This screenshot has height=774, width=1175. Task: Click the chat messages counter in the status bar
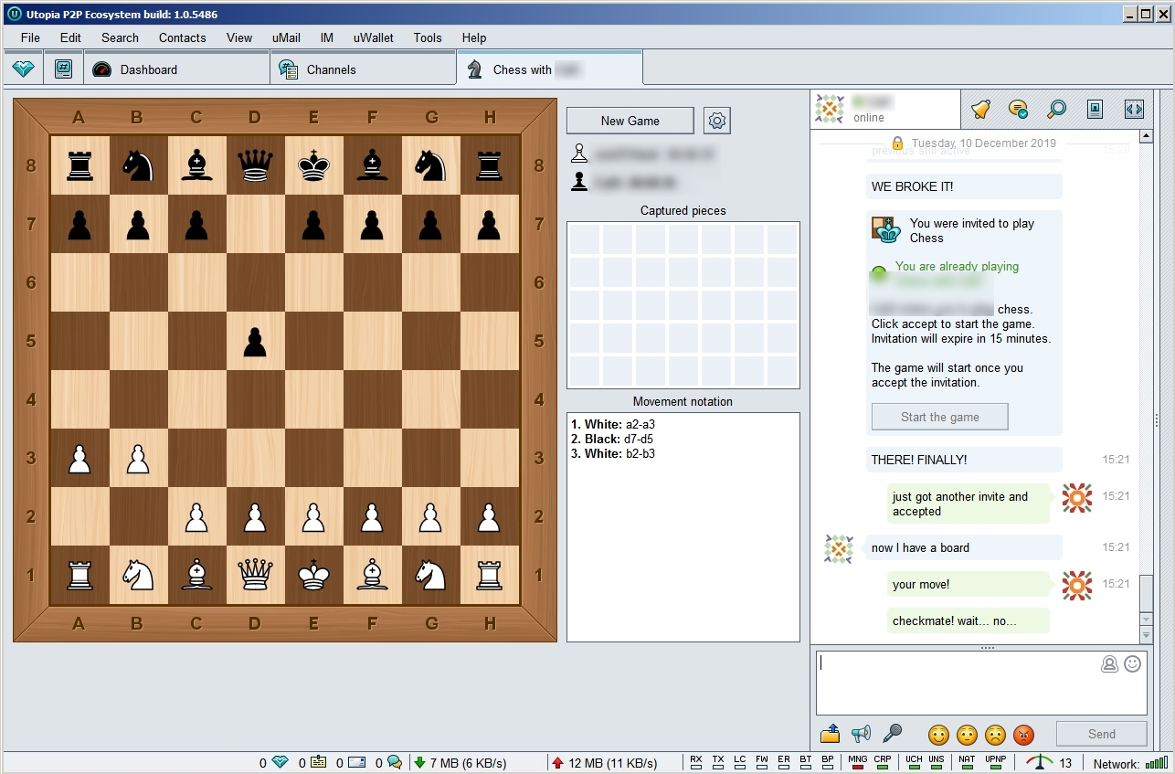point(395,762)
